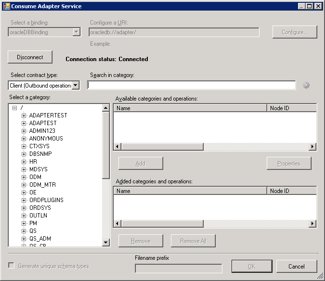Click category tree scroll up arrow
Screen dimensions: 325x281
pyautogui.click(x=106, y=108)
